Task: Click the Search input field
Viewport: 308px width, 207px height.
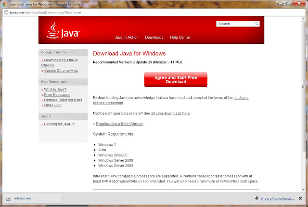Action: point(235,24)
